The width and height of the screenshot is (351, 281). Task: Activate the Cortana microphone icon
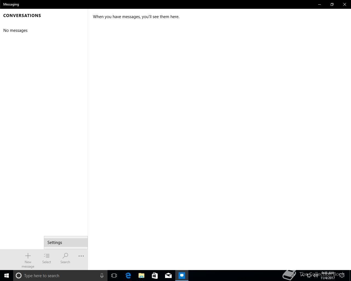[x=102, y=276]
